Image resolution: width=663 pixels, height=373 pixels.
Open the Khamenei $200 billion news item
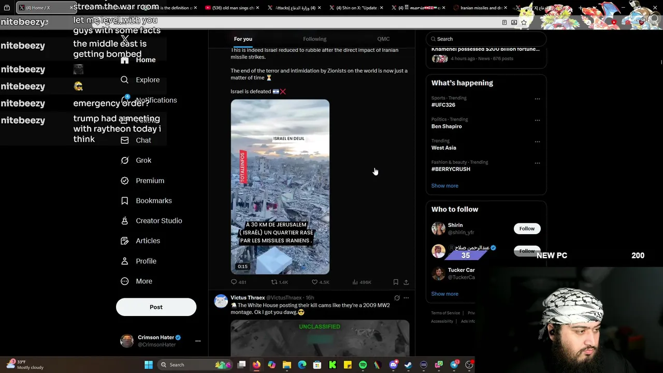point(486,53)
